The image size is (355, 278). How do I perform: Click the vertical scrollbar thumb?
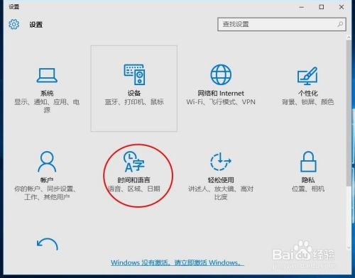[349, 113]
